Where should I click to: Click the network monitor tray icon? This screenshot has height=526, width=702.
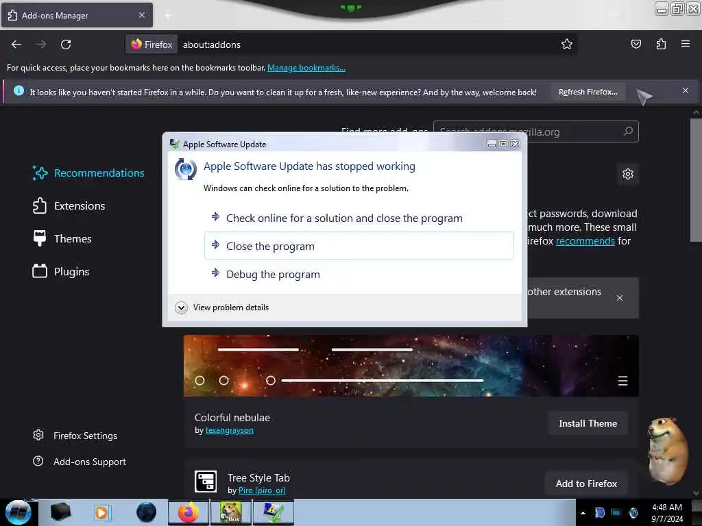click(616, 512)
